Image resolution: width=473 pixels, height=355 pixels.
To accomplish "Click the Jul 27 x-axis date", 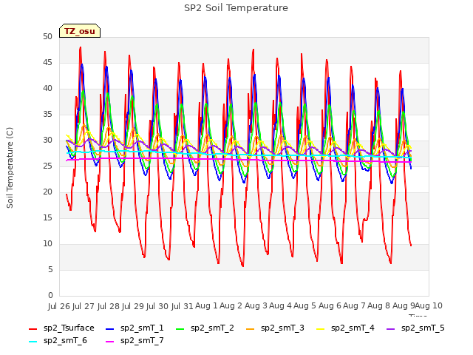I will pos(84,306).
